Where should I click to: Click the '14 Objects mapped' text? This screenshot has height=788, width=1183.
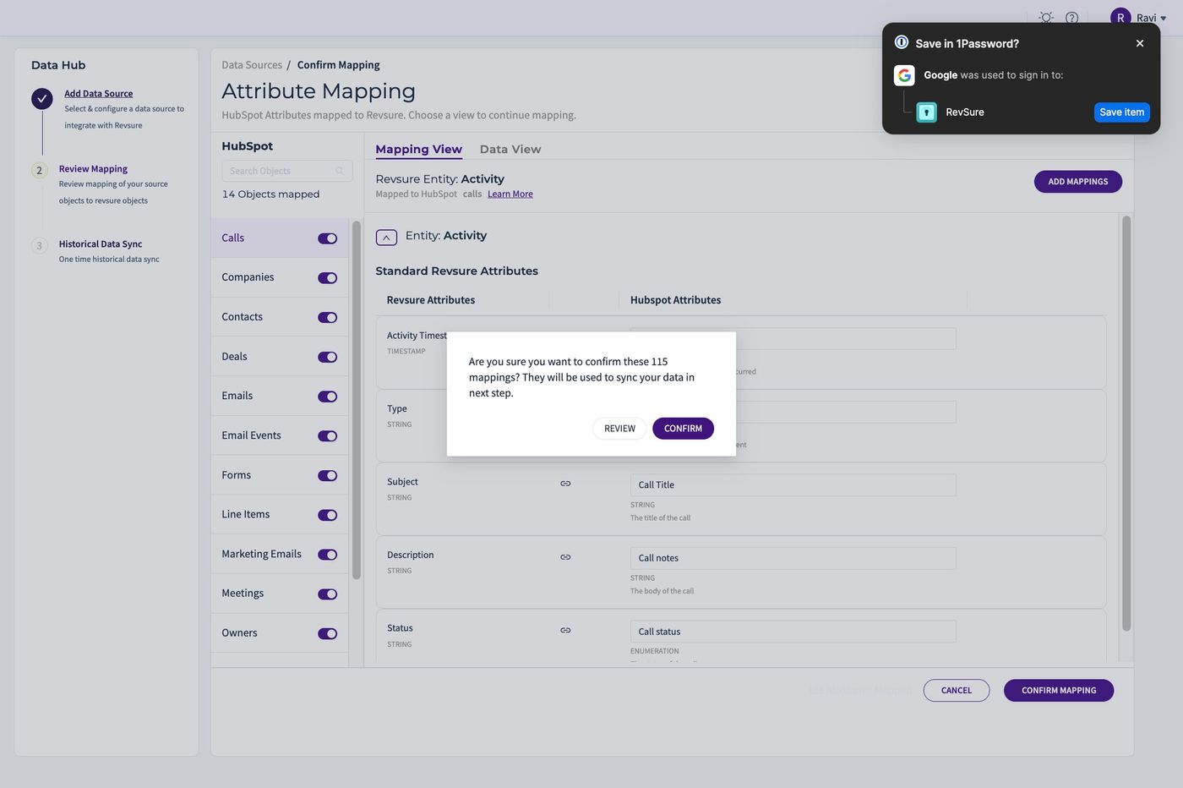click(x=270, y=194)
